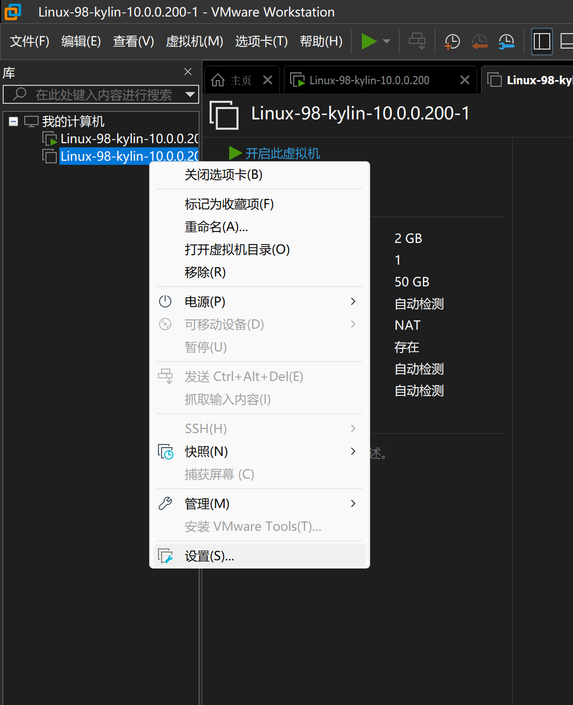Close the 主页 tab
Screen dimensions: 573x705
pyautogui.click(x=267, y=80)
